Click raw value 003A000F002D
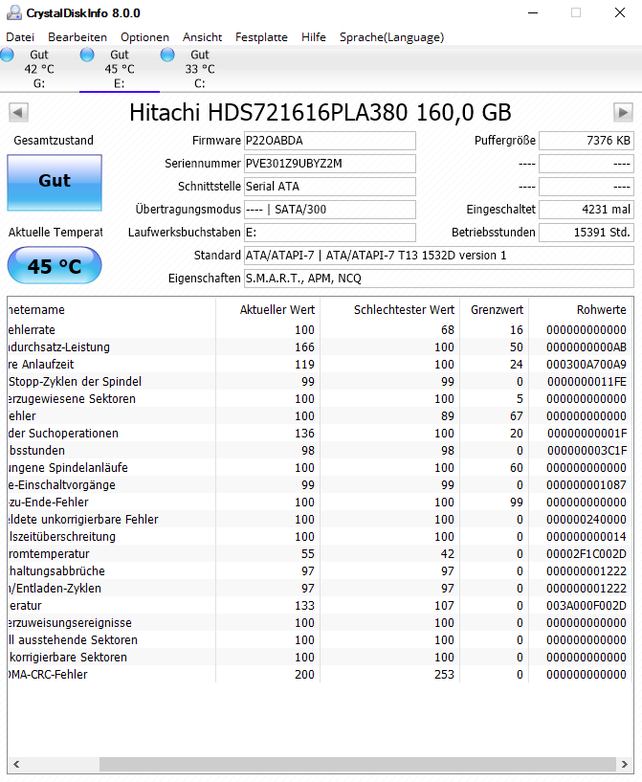 tap(587, 606)
